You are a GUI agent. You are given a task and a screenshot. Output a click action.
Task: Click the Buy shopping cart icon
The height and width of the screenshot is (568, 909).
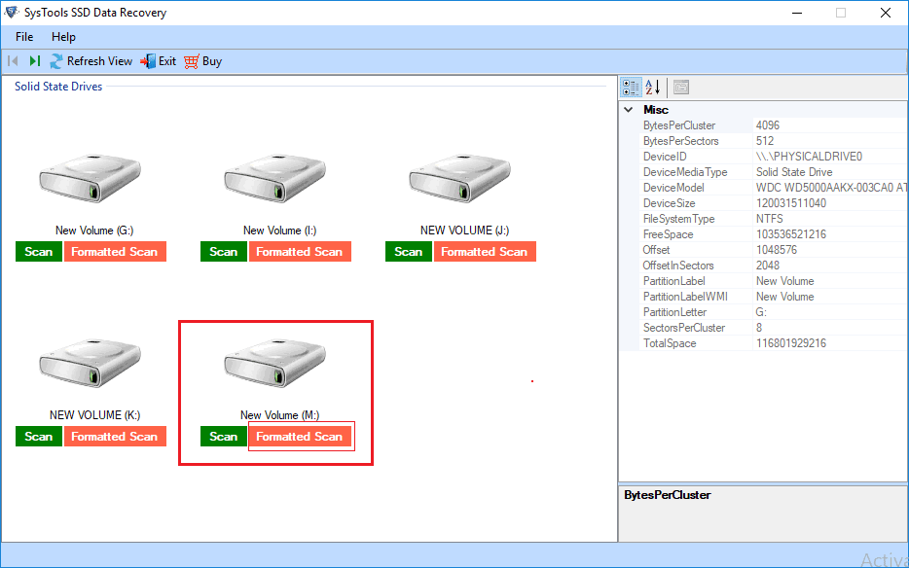(192, 61)
